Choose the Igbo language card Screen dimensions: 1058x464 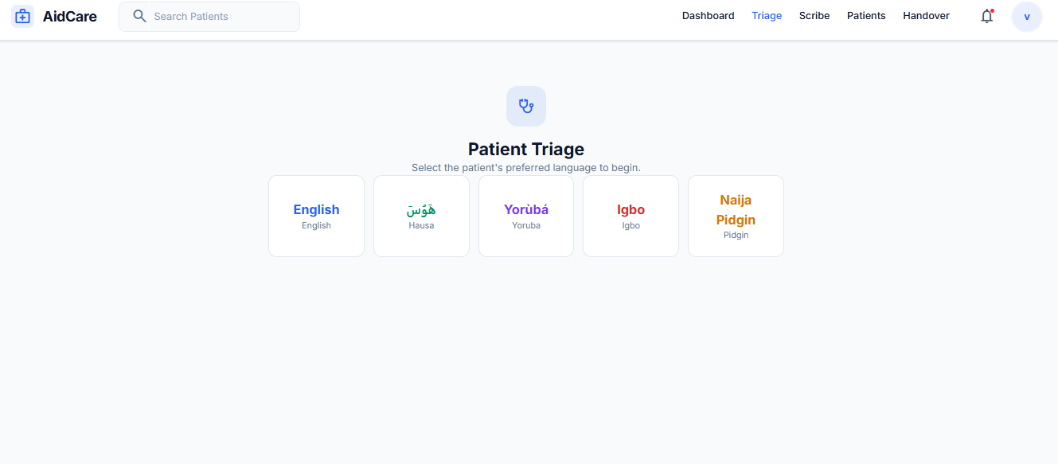pos(631,216)
